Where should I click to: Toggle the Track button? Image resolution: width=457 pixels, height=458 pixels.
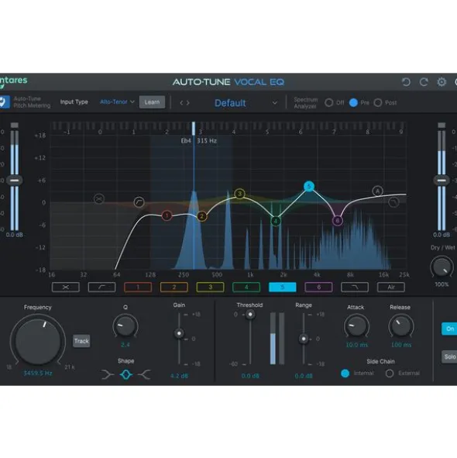(81, 341)
